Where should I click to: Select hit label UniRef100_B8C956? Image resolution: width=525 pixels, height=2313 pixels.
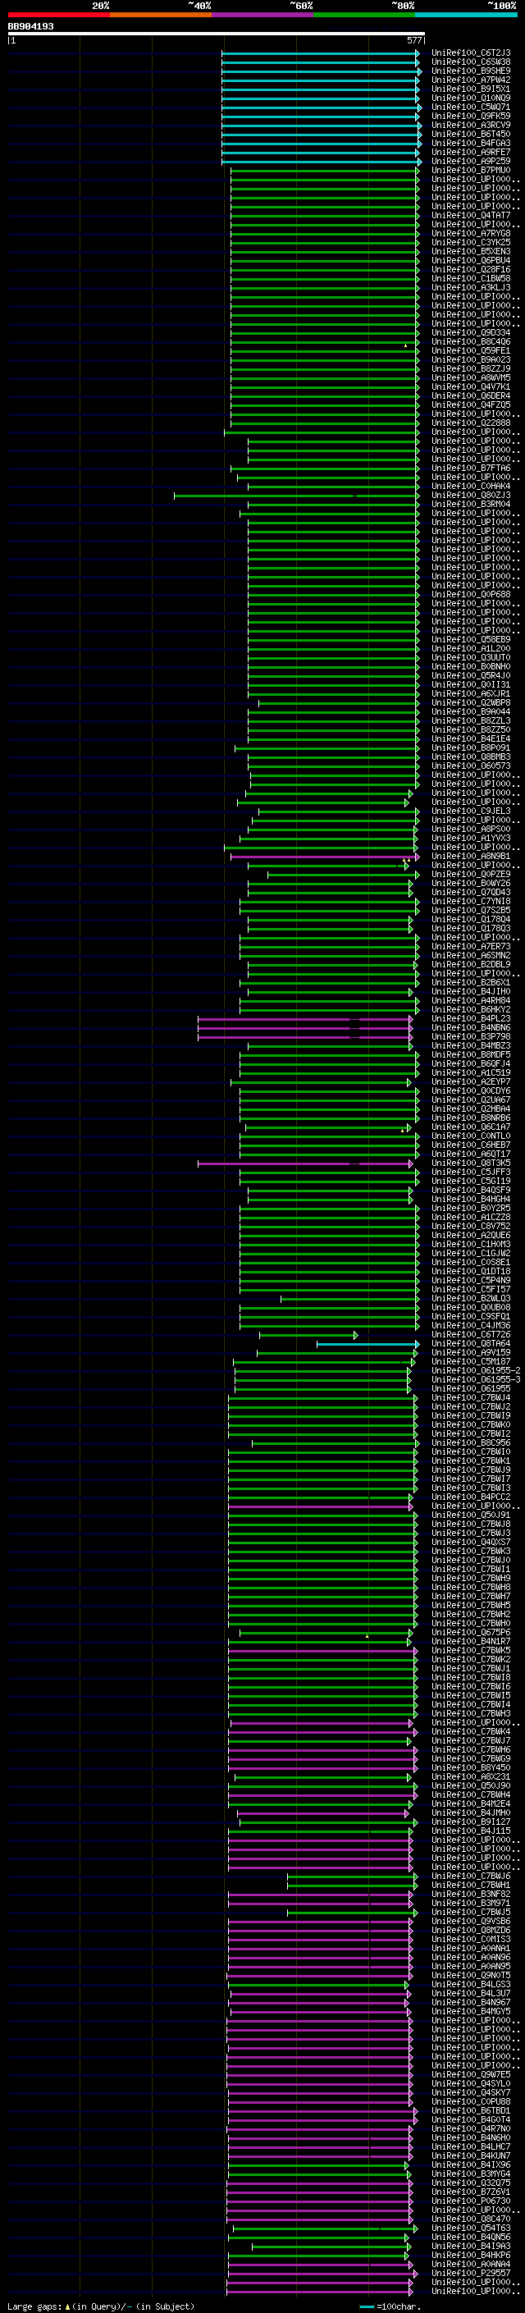pyautogui.click(x=471, y=1443)
